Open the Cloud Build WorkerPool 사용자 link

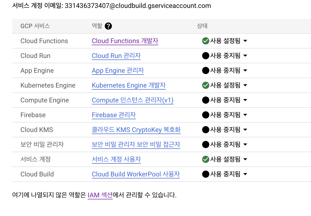pos(136,174)
